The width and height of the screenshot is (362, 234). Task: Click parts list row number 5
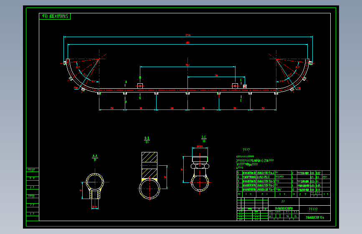(284, 173)
